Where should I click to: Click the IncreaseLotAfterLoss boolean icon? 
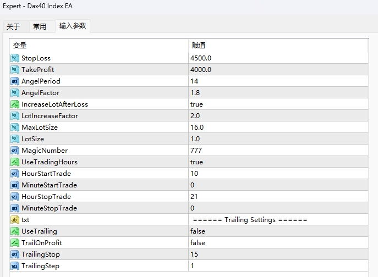point(15,104)
